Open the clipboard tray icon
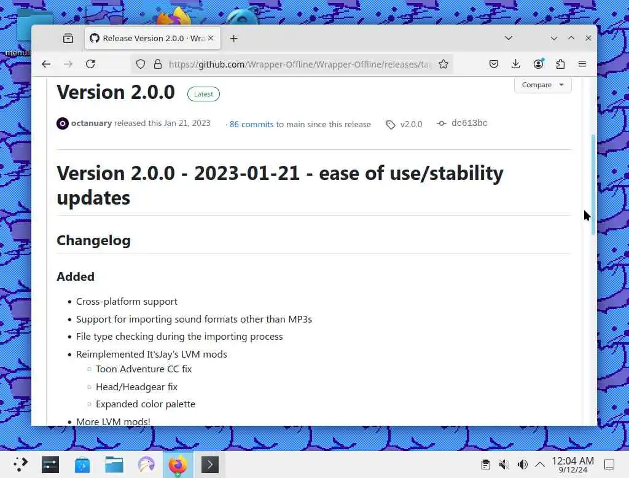The height and width of the screenshot is (478, 629). click(486, 464)
